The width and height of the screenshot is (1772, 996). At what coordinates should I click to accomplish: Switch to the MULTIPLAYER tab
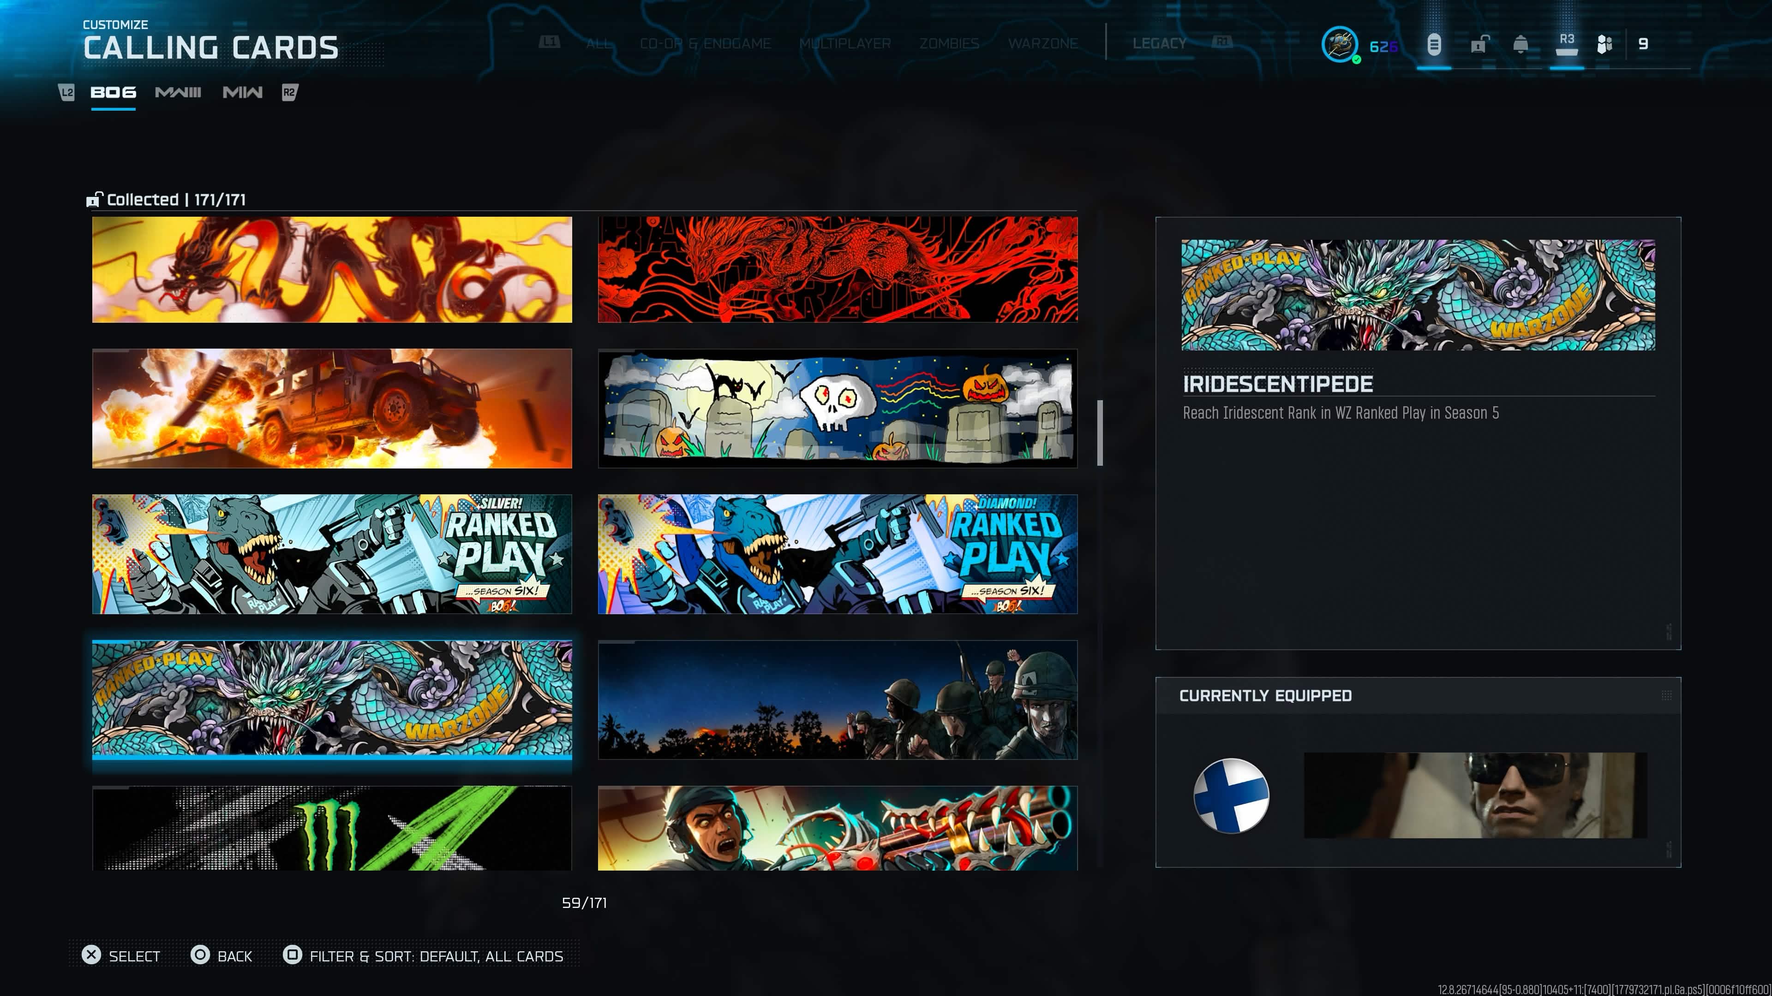[x=845, y=43]
